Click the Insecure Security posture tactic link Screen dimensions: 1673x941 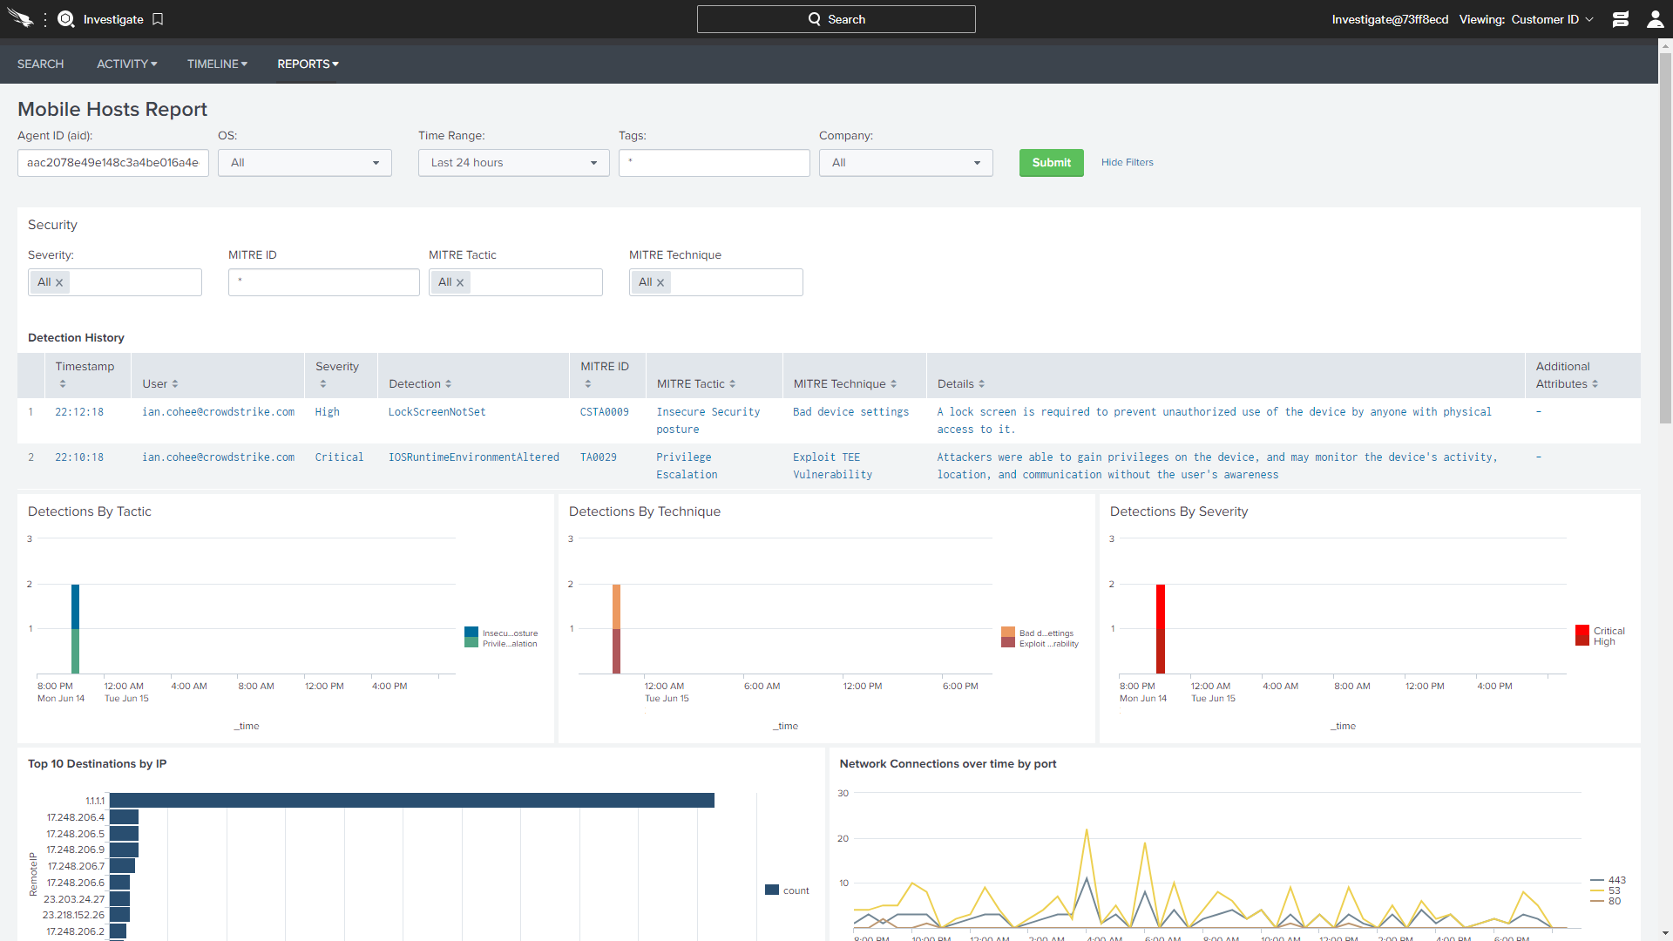click(708, 421)
